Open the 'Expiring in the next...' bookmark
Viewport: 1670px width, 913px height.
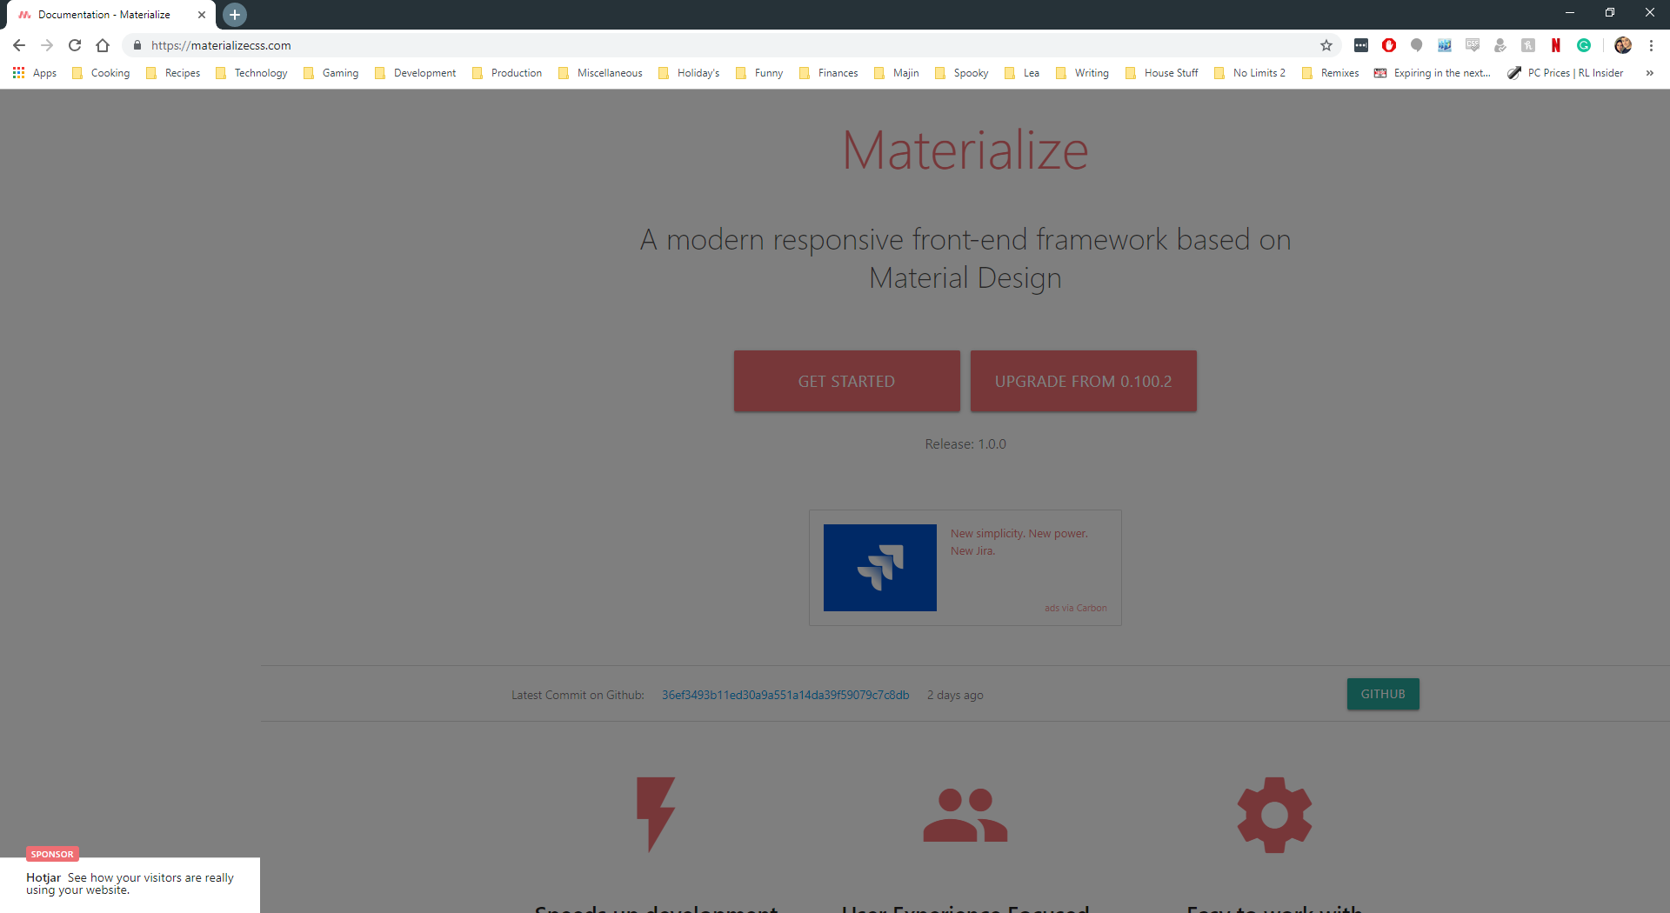click(1433, 73)
